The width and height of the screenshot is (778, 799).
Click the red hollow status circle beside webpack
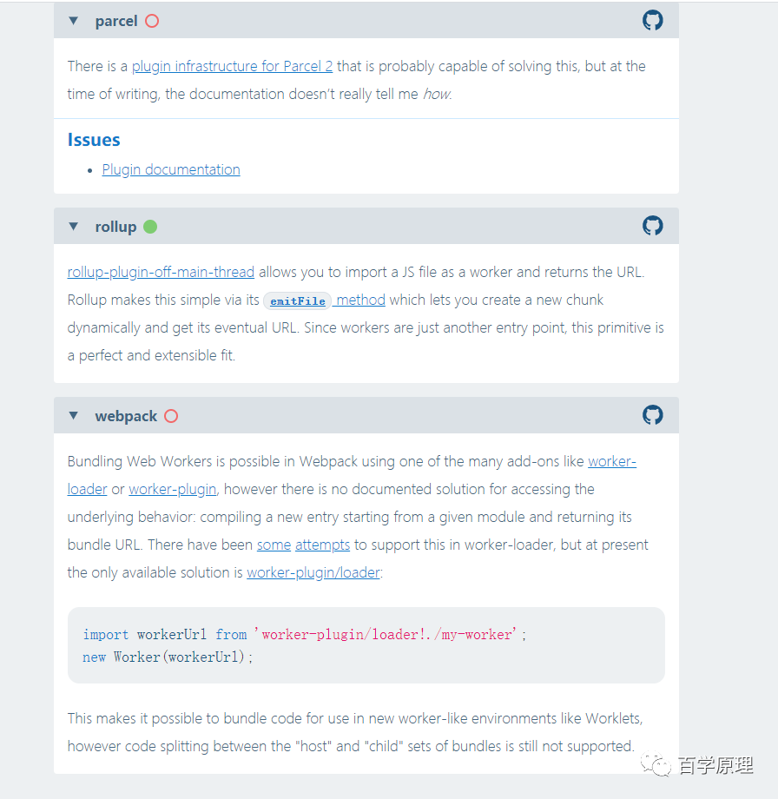[171, 416]
